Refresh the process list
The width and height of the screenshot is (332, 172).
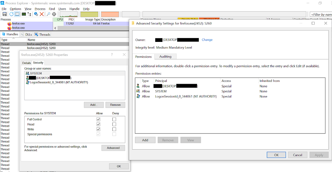[x=11, y=14]
